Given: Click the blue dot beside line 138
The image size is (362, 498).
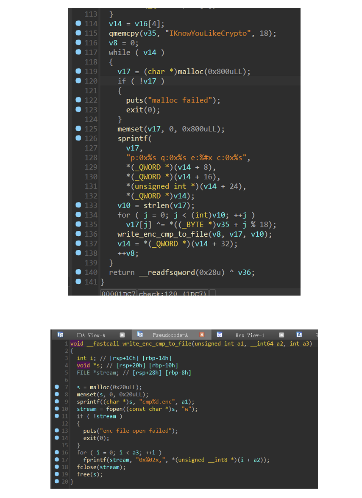Looking at the screenshot, I should (x=78, y=252).
